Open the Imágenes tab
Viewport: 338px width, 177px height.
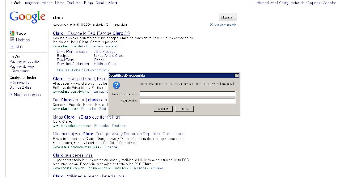(x=32, y=3)
